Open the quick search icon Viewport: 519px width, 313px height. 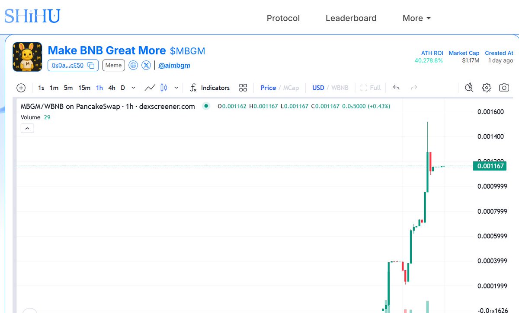click(x=469, y=88)
